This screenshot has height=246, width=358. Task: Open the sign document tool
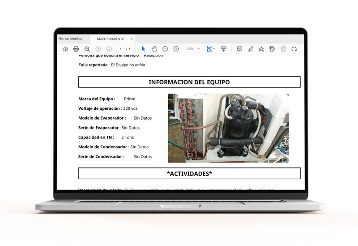click(261, 49)
